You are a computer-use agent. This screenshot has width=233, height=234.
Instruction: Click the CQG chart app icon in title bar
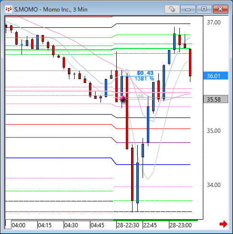click(x=9, y=9)
